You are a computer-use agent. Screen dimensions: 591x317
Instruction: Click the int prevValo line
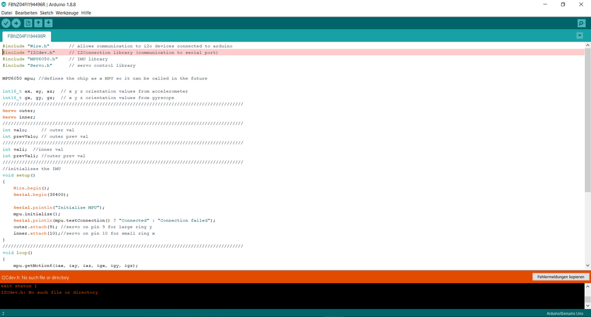tap(45, 137)
